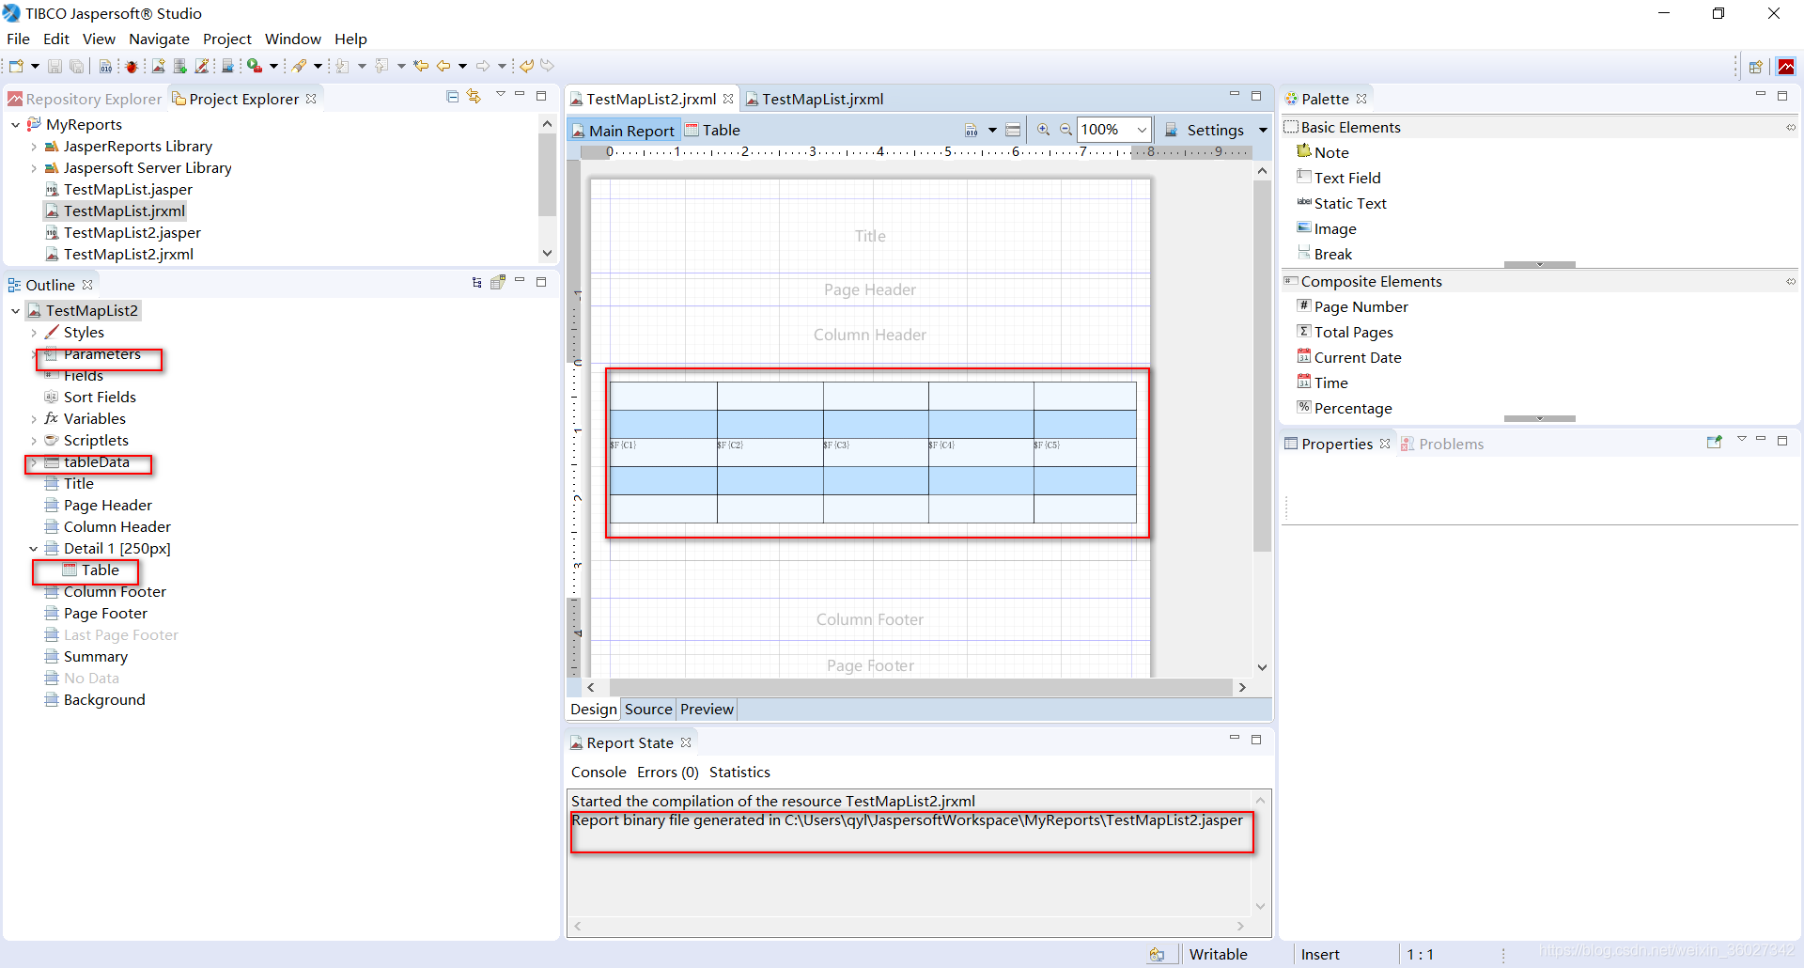Switch to the Preview tab
Image resolution: width=1804 pixels, height=968 pixels.
pyautogui.click(x=707, y=710)
